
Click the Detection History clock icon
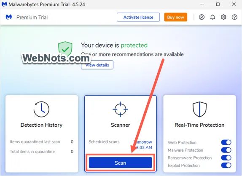point(41,109)
